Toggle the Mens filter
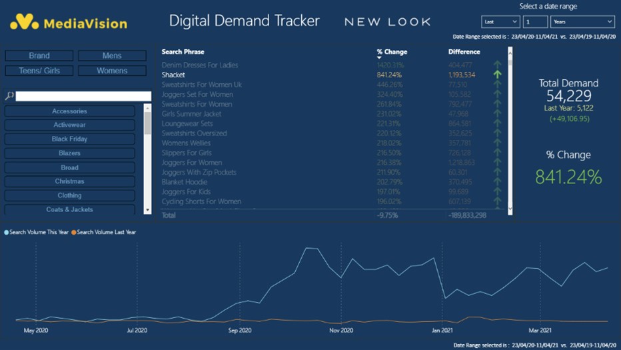 112,56
